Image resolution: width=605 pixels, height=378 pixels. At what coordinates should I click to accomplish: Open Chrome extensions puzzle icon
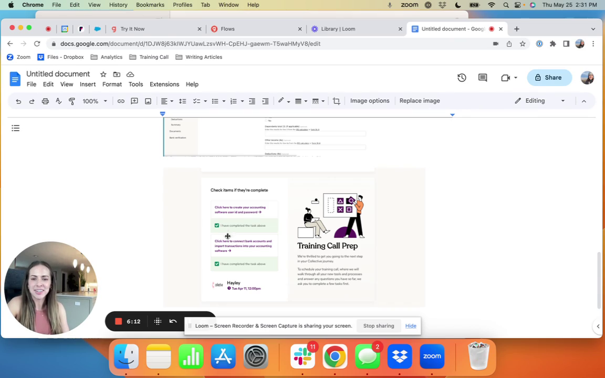[553, 44]
